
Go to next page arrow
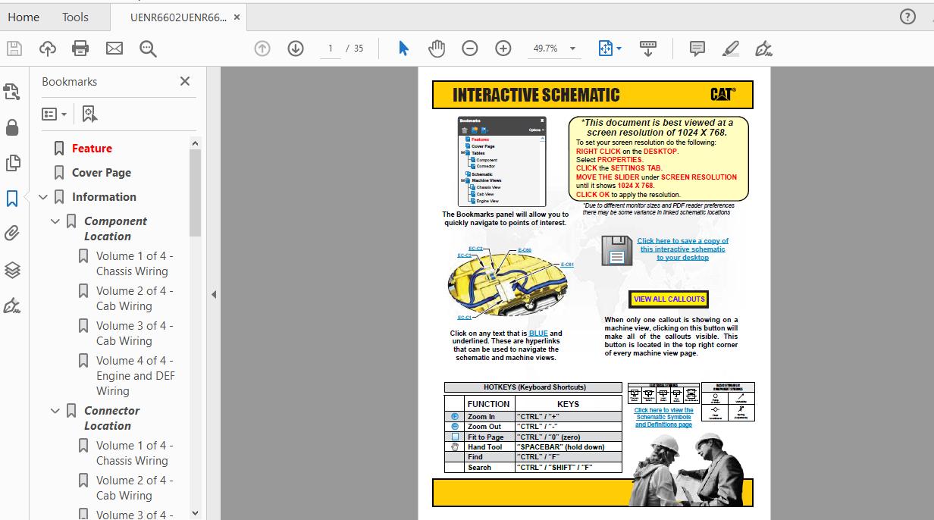296,49
